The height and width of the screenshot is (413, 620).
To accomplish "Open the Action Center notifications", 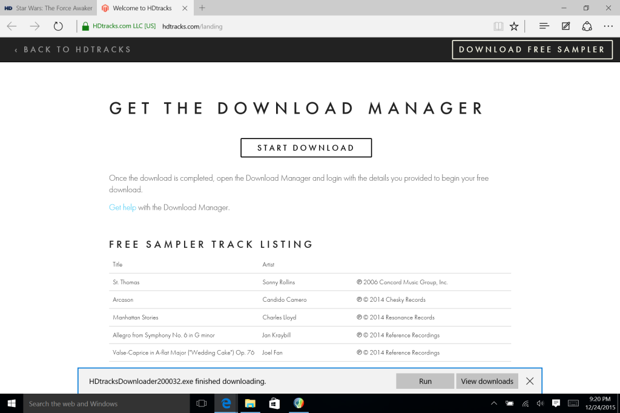I will (556, 403).
